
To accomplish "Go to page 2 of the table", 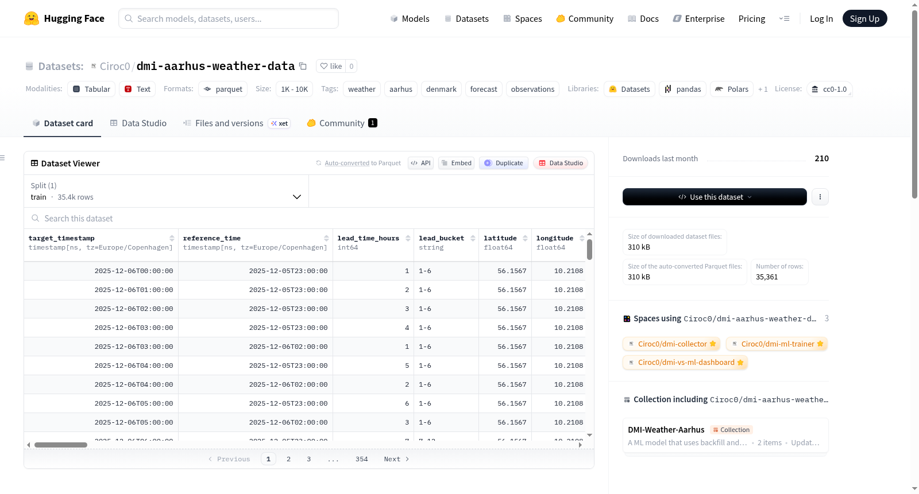I will (288, 459).
